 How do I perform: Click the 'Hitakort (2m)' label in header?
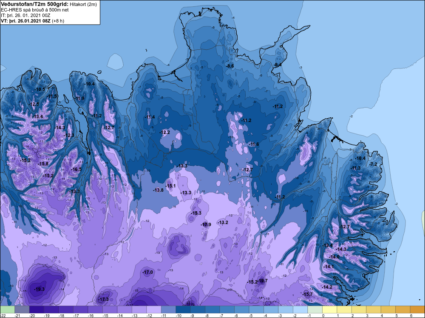(x=83, y=4)
